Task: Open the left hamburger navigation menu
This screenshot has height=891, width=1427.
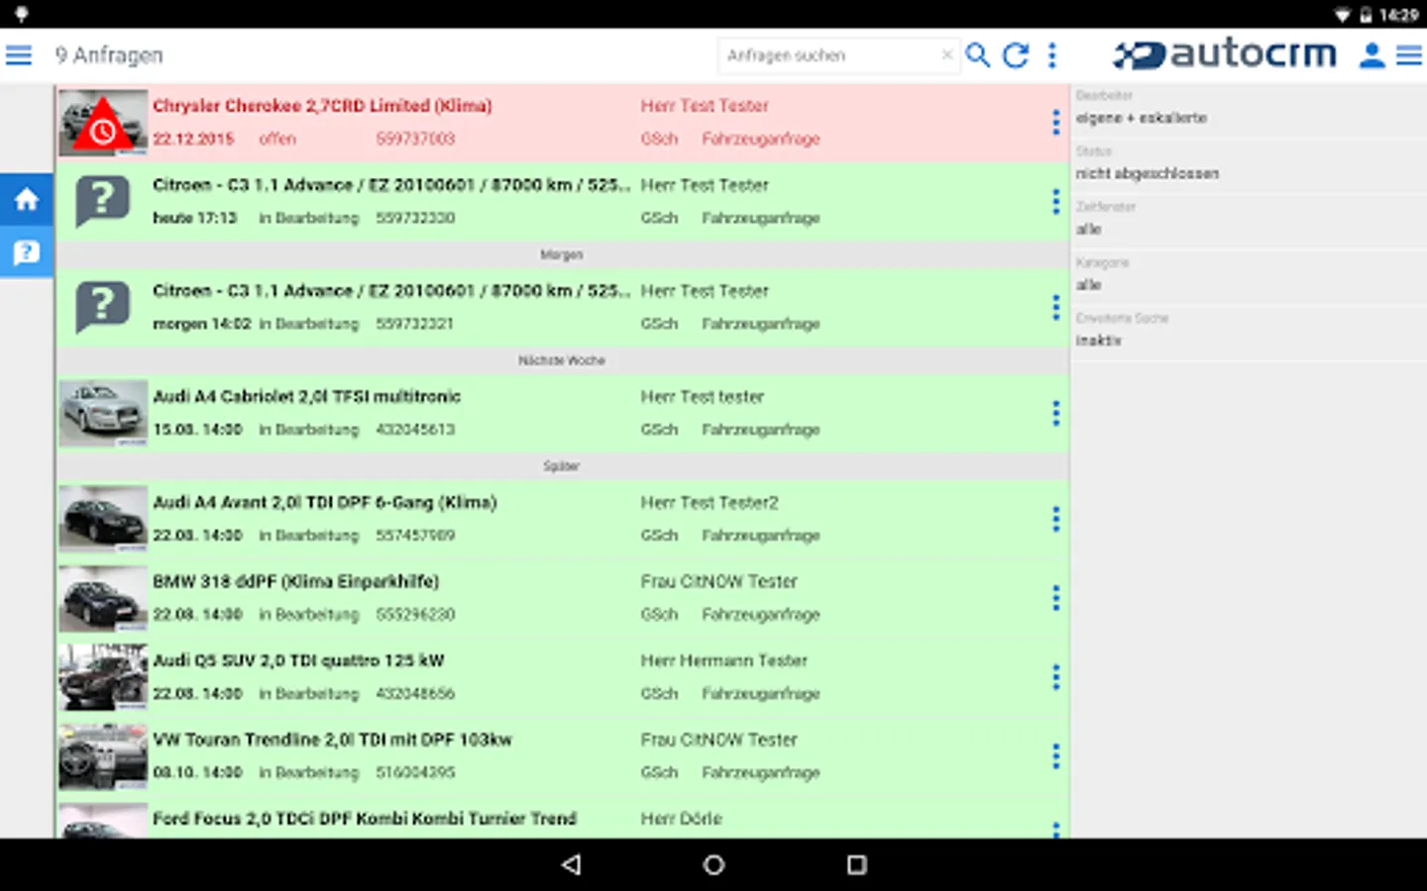Action: pyautogui.click(x=19, y=55)
